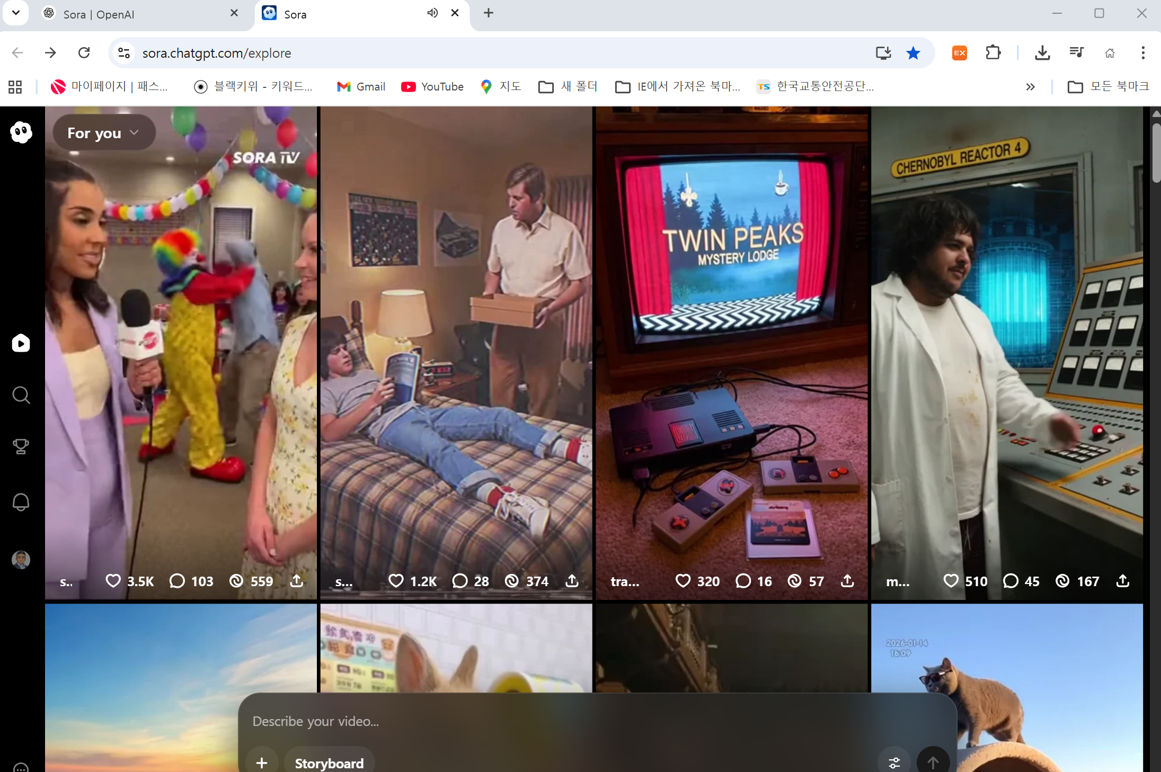Open the trophy leaderboard icon

click(x=21, y=446)
